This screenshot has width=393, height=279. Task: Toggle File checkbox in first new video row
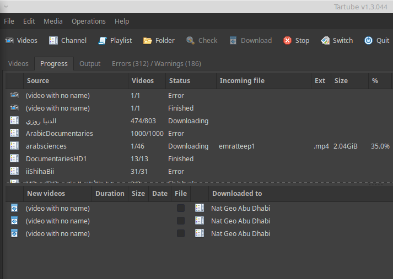(x=181, y=208)
